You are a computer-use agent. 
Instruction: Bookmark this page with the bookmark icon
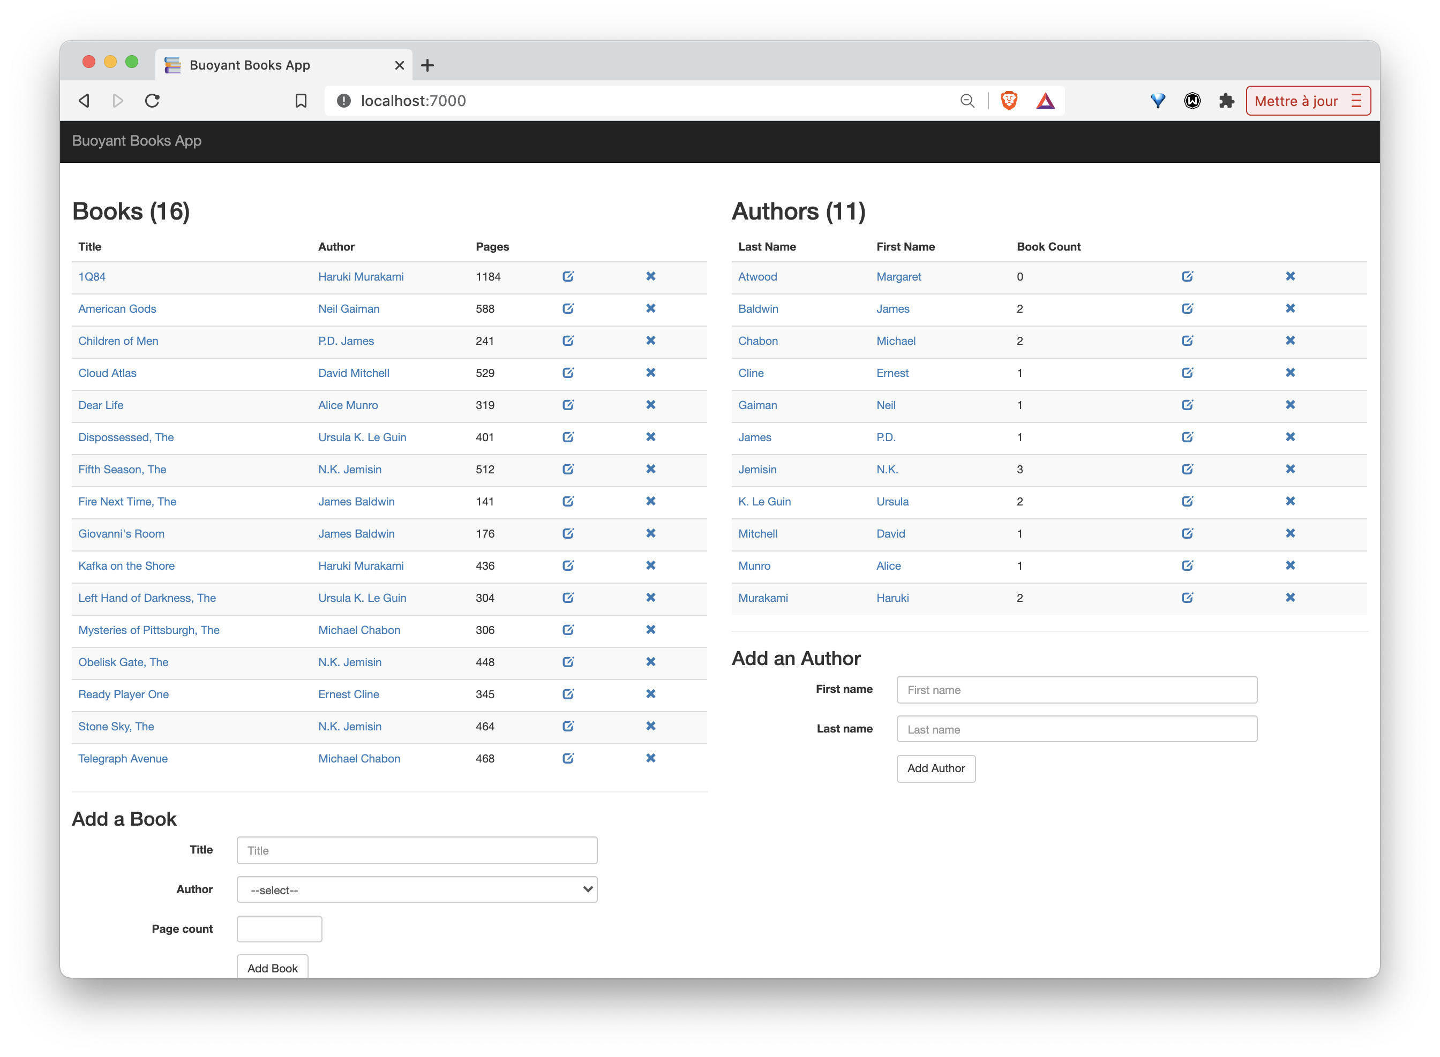click(301, 101)
